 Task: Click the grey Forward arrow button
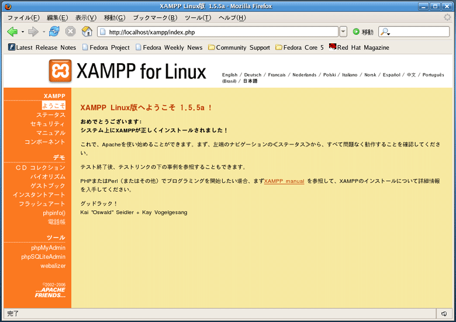click(x=33, y=32)
